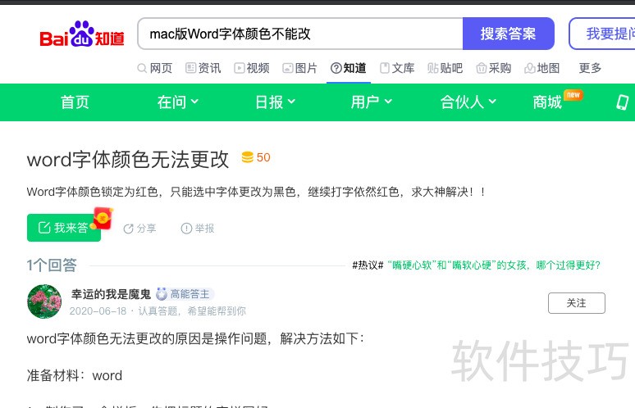Image resolution: width=635 pixels, height=408 pixels.
Task: Click the question title word字体颜色无法更改
Action: point(128,159)
